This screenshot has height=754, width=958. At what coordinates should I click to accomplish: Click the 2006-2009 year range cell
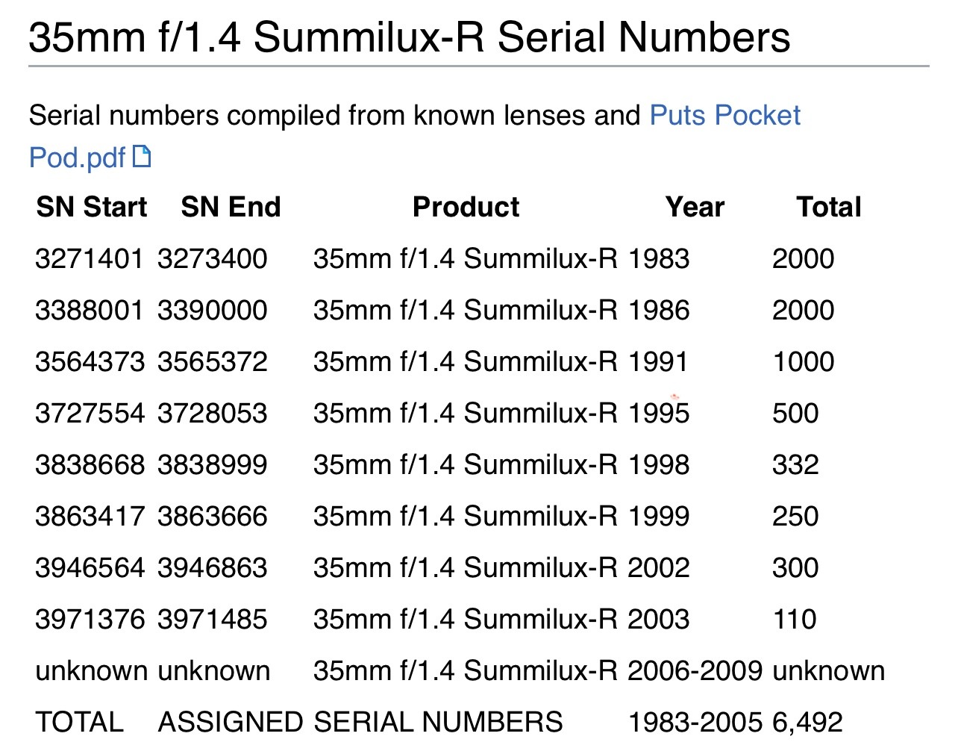[695, 671]
